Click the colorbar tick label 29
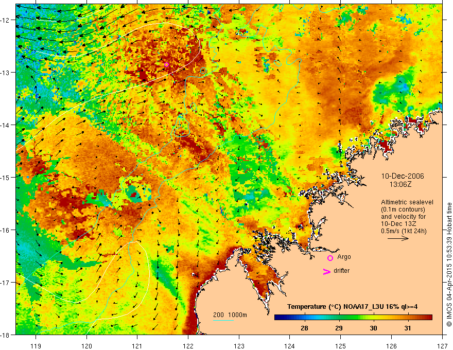 click(x=339, y=328)
